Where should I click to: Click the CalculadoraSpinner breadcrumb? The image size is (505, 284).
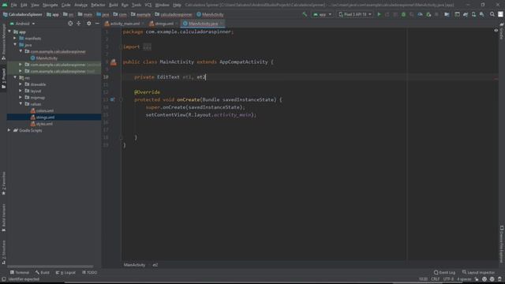[23, 14]
